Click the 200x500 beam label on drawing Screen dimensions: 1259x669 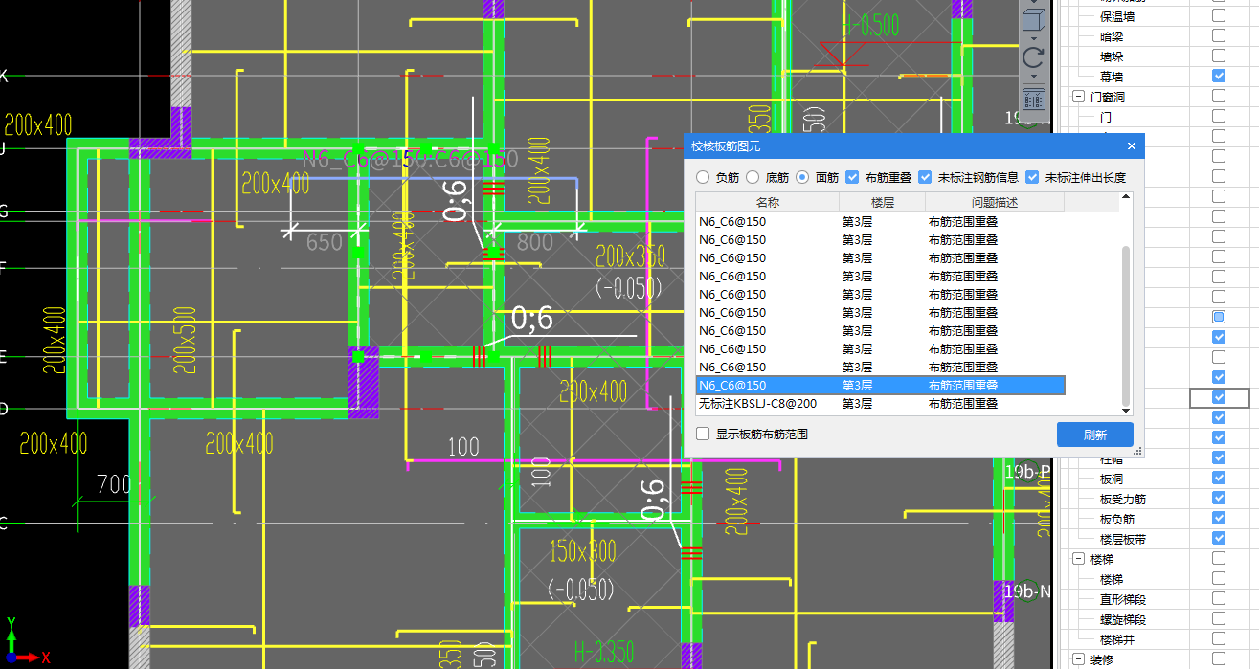click(185, 342)
